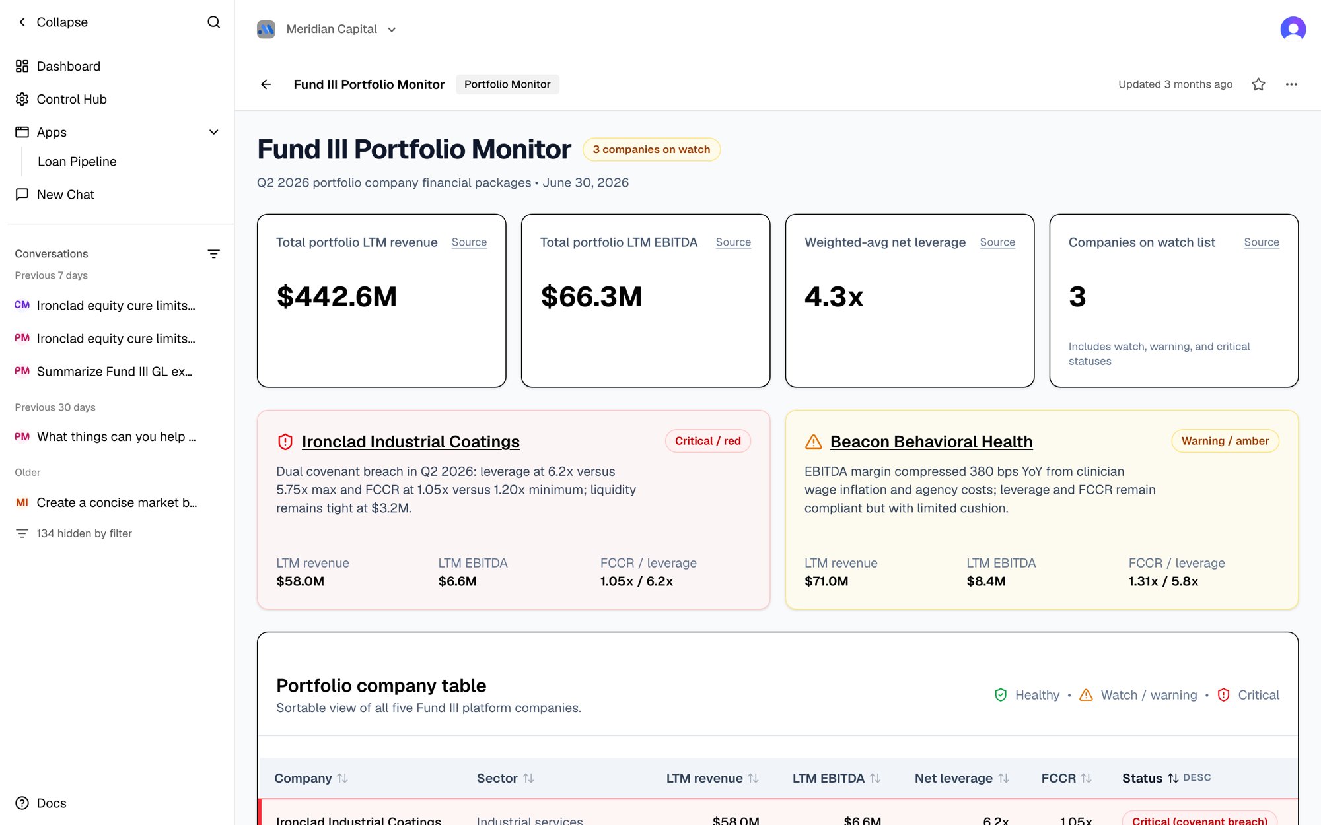The width and height of the screenshot is (1321, 825).
Task: Sort table by FCCR column
Action: click(1066, 778)
